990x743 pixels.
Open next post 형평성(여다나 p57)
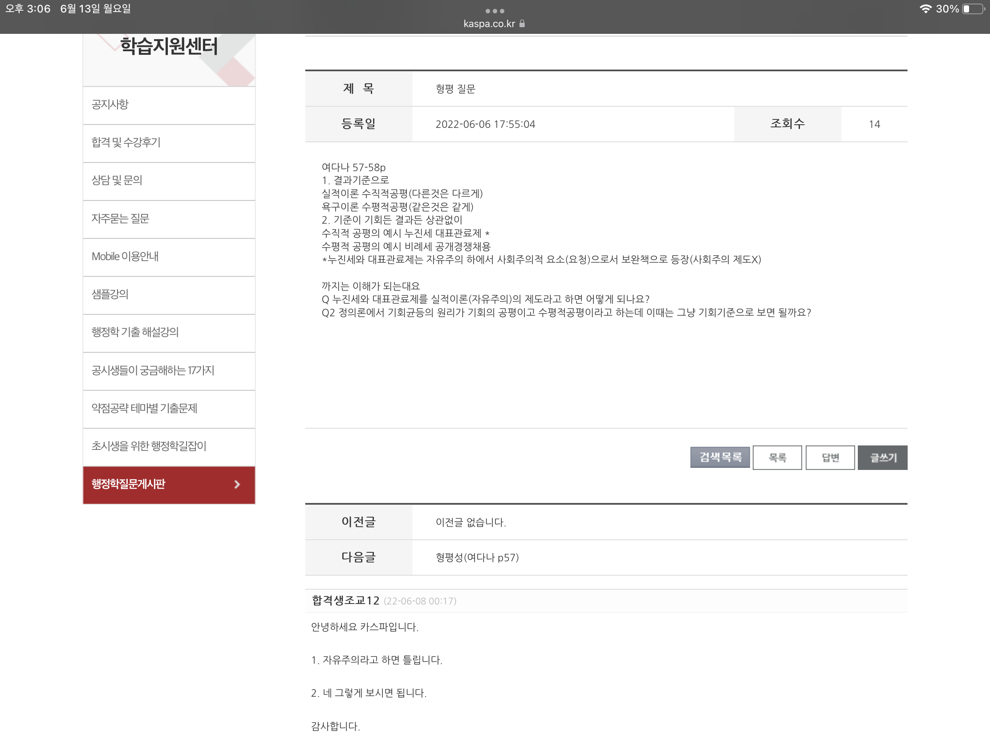(x=477, y=557)
